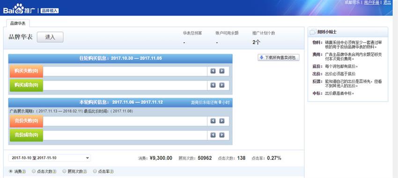Viewport: 398px width, 178px height.
Task: Next arrow in 购买失败(0) row
Action: pyautogui.click(x=222, y=71)
